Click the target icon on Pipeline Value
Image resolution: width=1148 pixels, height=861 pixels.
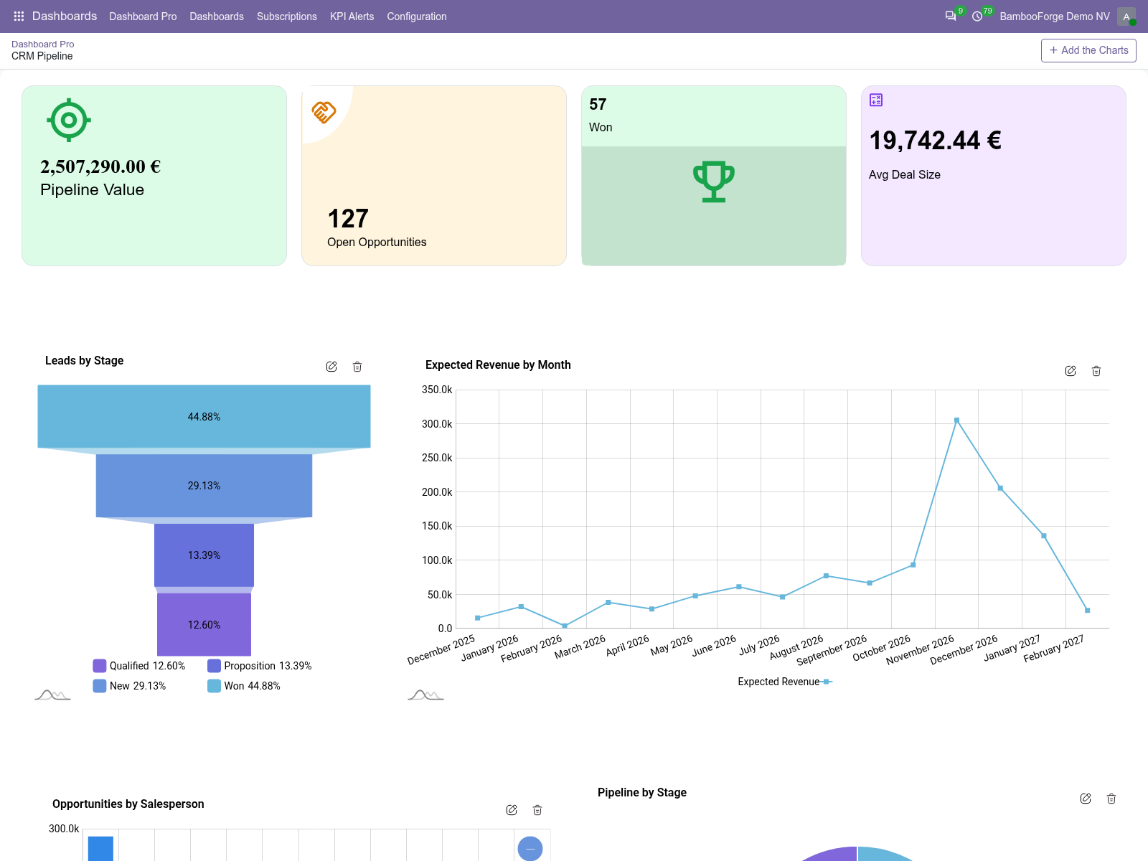click(69, 120)
